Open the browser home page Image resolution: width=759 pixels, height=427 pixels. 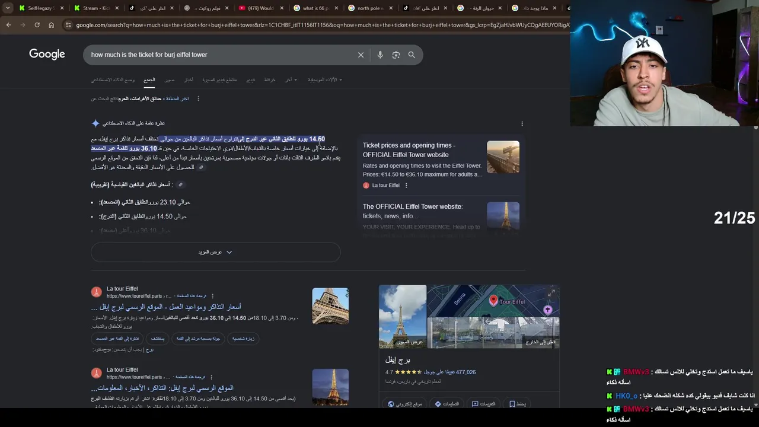pyautogui.click(x=51, y=25)
